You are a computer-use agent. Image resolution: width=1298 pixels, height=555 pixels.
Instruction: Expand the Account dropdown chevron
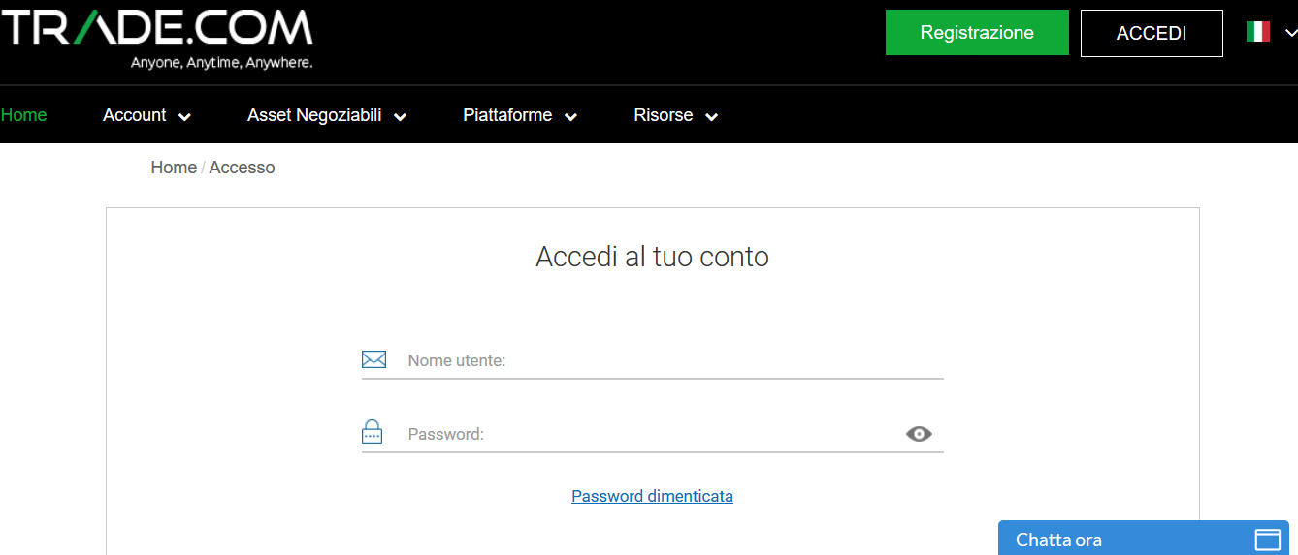pos(184,117)
